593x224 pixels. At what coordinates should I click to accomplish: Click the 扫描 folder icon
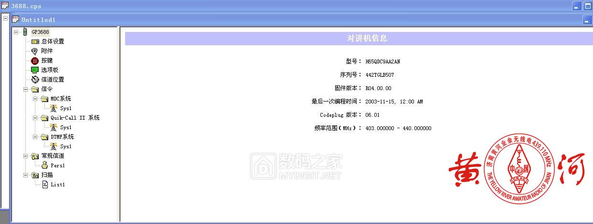(35, 175)
